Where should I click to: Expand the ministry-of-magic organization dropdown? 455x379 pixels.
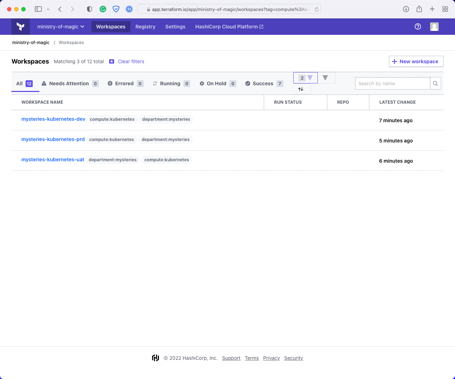pos(61,27)
